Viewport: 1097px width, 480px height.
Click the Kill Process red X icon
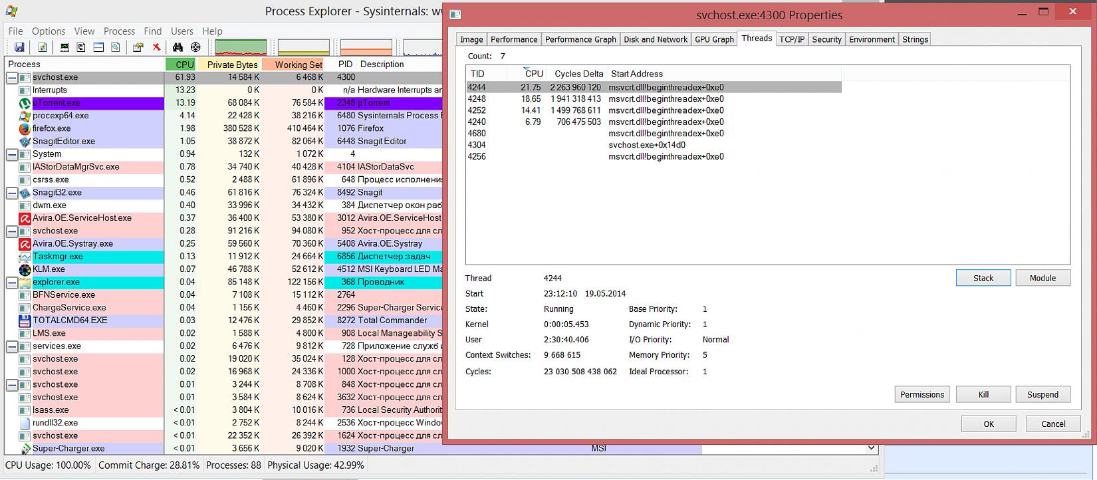tap(156, 47)
